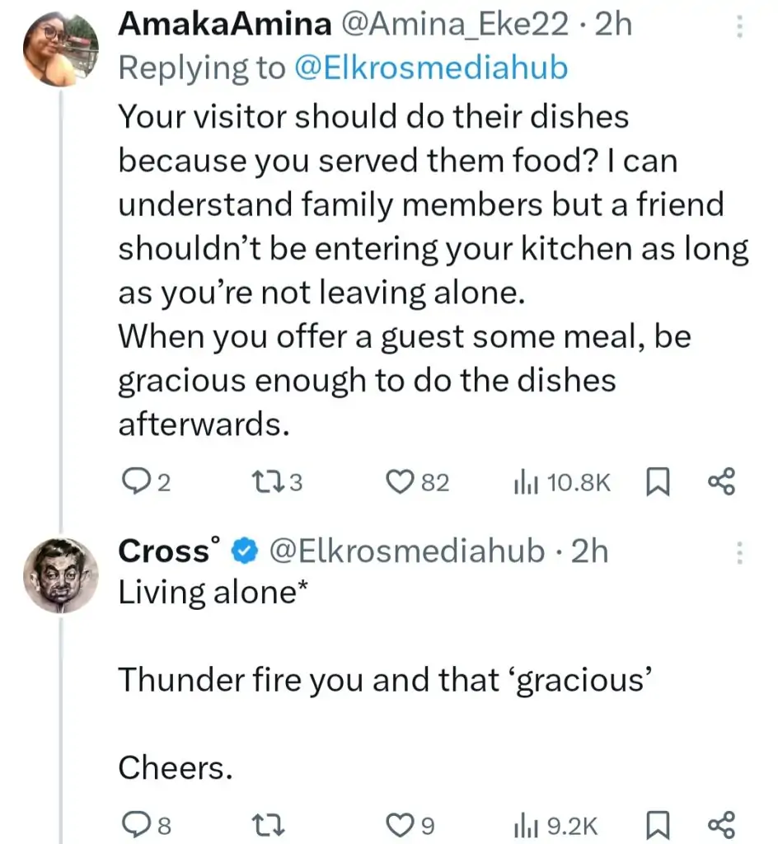Open the @Elkrosmediahub mention link
This screenshot has width=778, height=844.
(x=431, y=67)
